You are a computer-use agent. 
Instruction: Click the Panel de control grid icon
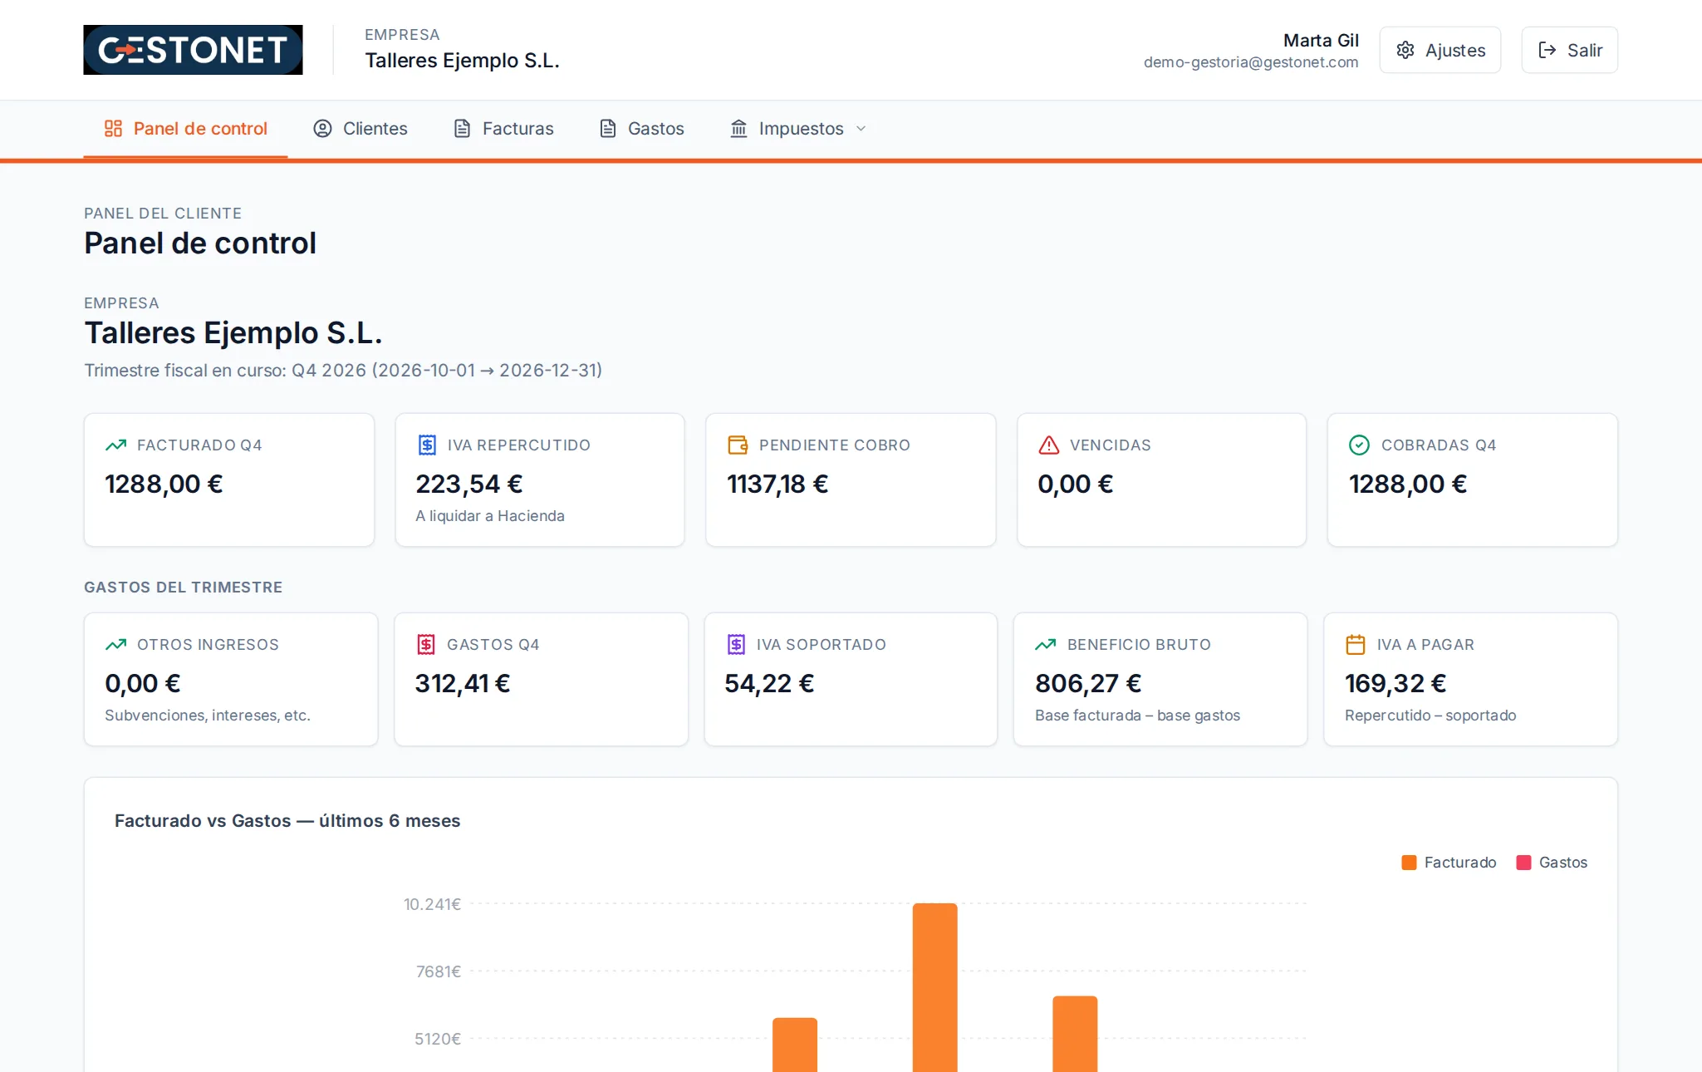[113, 129]
